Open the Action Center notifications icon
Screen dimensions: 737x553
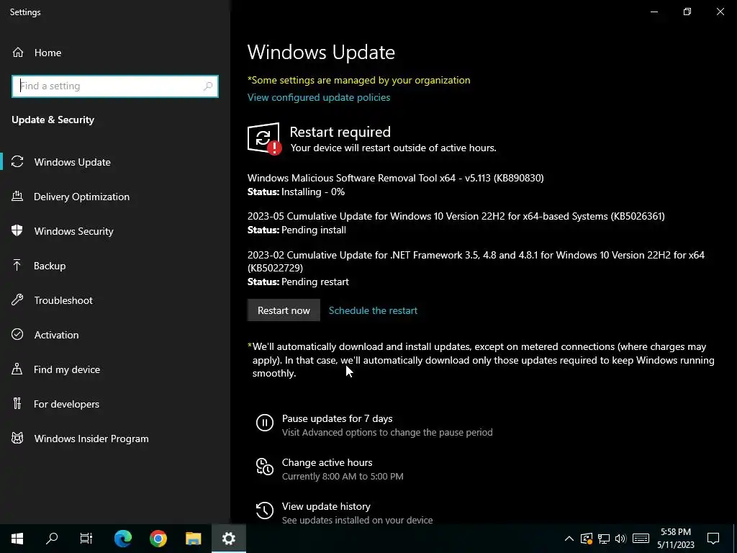coord(713,539)
